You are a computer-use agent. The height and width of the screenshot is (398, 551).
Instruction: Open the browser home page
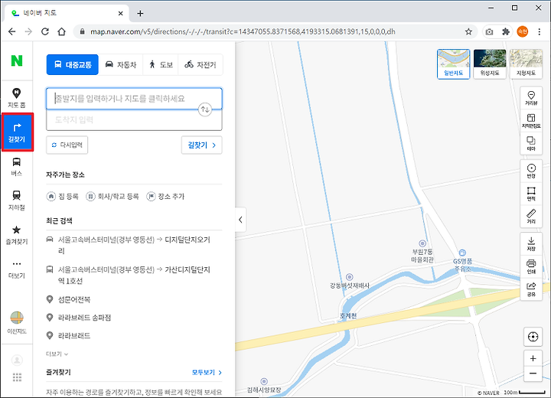click(61, 31)
